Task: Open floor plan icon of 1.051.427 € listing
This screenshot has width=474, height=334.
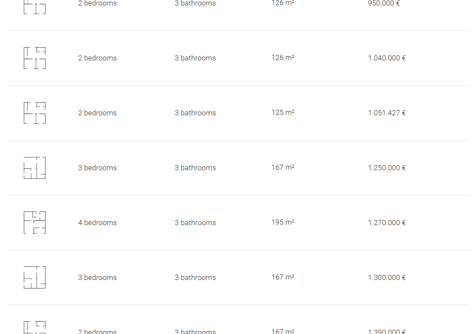Action: tap(34, 113)
